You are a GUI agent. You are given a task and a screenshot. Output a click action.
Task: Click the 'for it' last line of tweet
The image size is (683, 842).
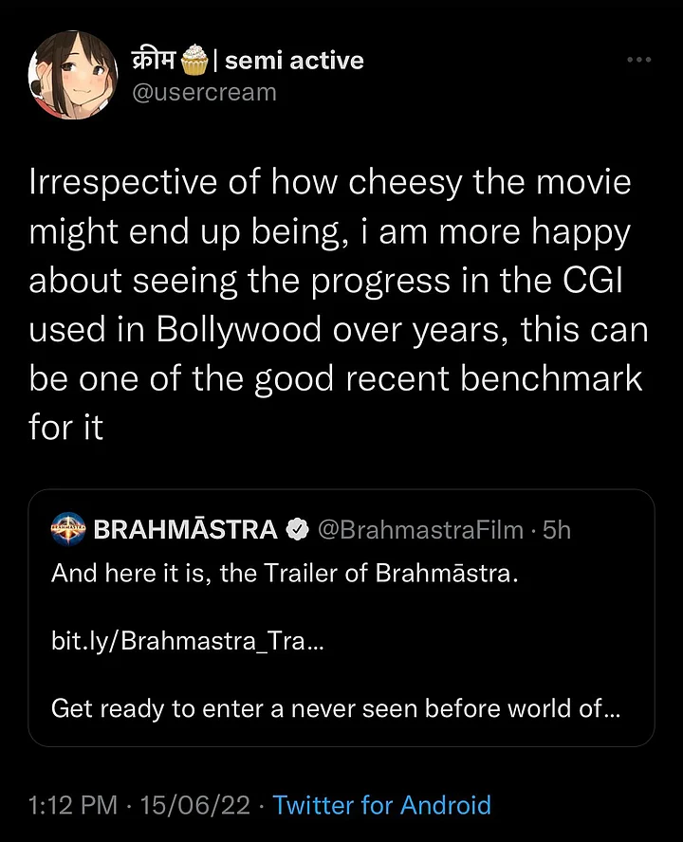(65, 427)
